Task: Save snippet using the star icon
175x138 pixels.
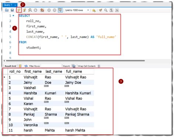Action: tap(94, 10)
